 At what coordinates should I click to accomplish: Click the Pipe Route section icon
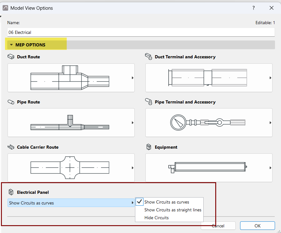(11, 102)
